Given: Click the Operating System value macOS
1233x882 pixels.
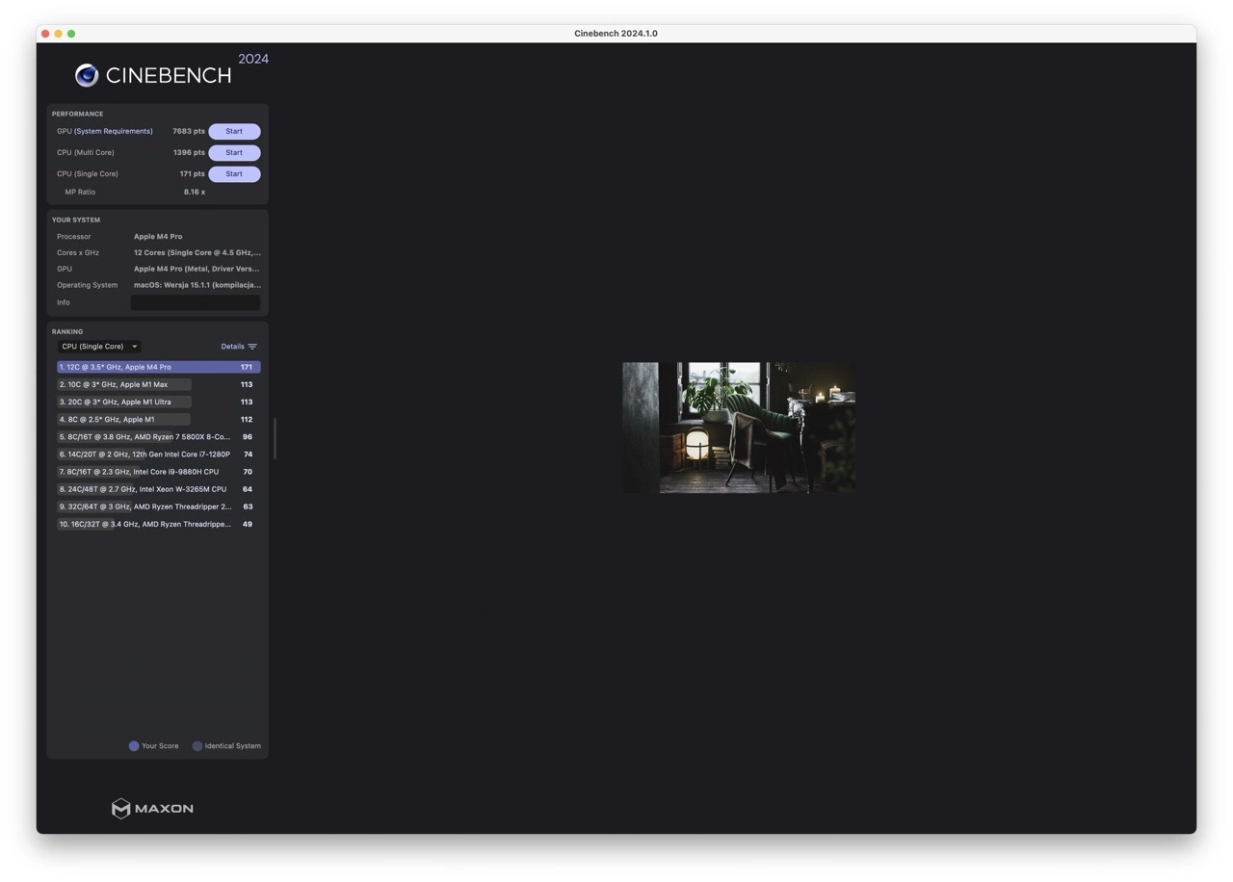Looking at the screenshot, I should tap(197, 285).
